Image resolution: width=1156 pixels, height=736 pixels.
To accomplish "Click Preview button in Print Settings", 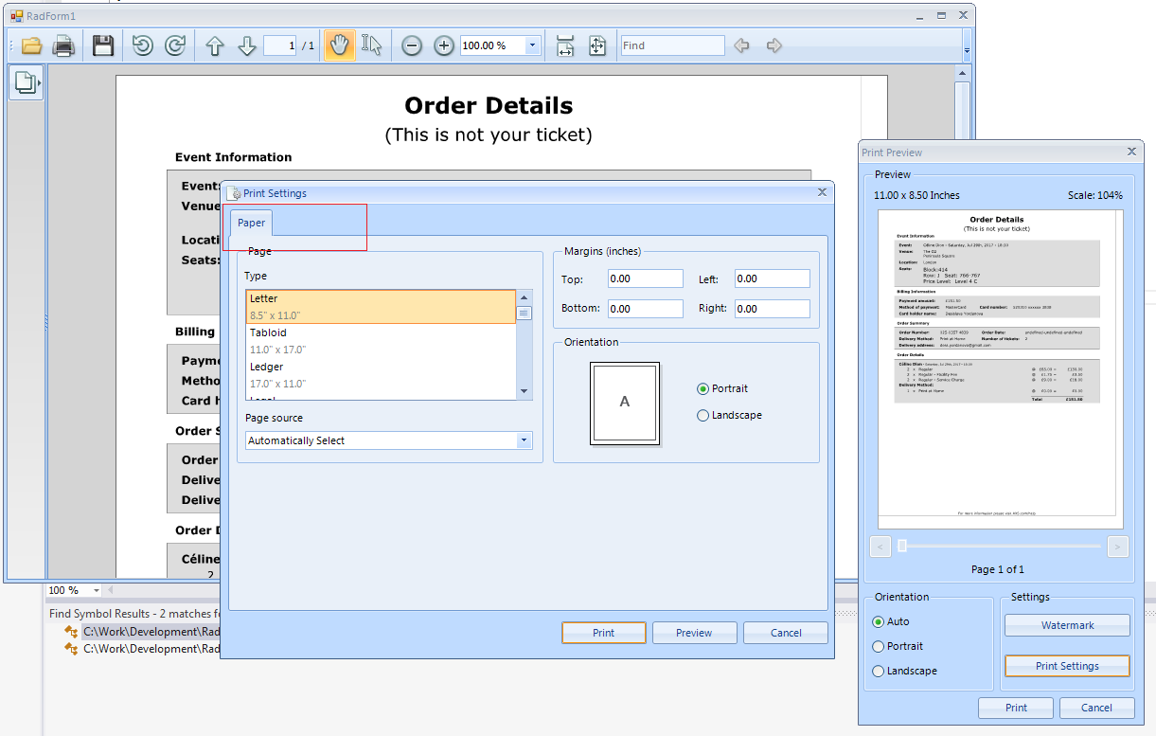I will coord(694,633).
